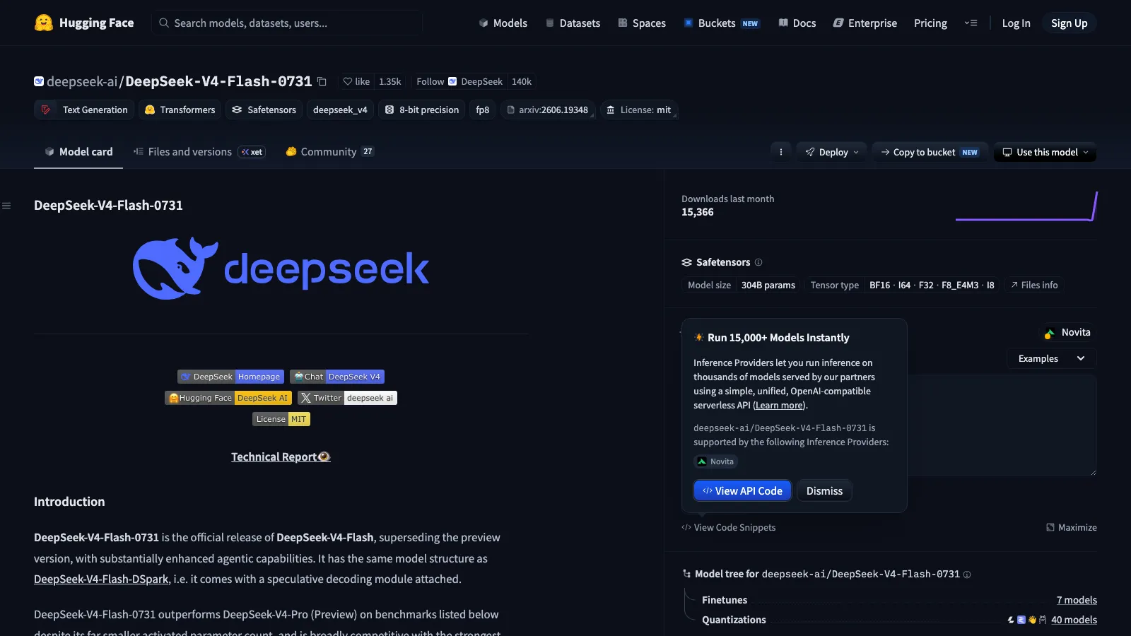1131x636 pixels.
Task: Open the left table-of-contents hamburger icon
Action: click(6, 206)
